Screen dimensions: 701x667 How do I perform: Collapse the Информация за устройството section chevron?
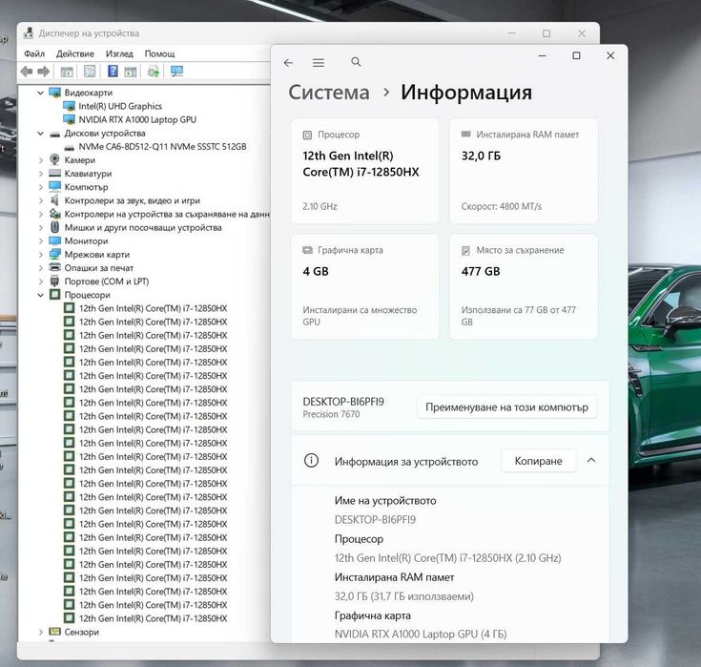point(591,460)
